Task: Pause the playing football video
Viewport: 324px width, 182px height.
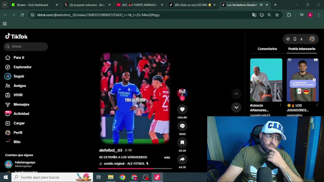Action: point(135,99)
